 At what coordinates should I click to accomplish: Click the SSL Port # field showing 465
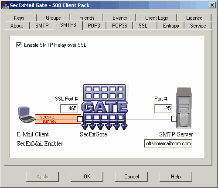click(69, 108)
